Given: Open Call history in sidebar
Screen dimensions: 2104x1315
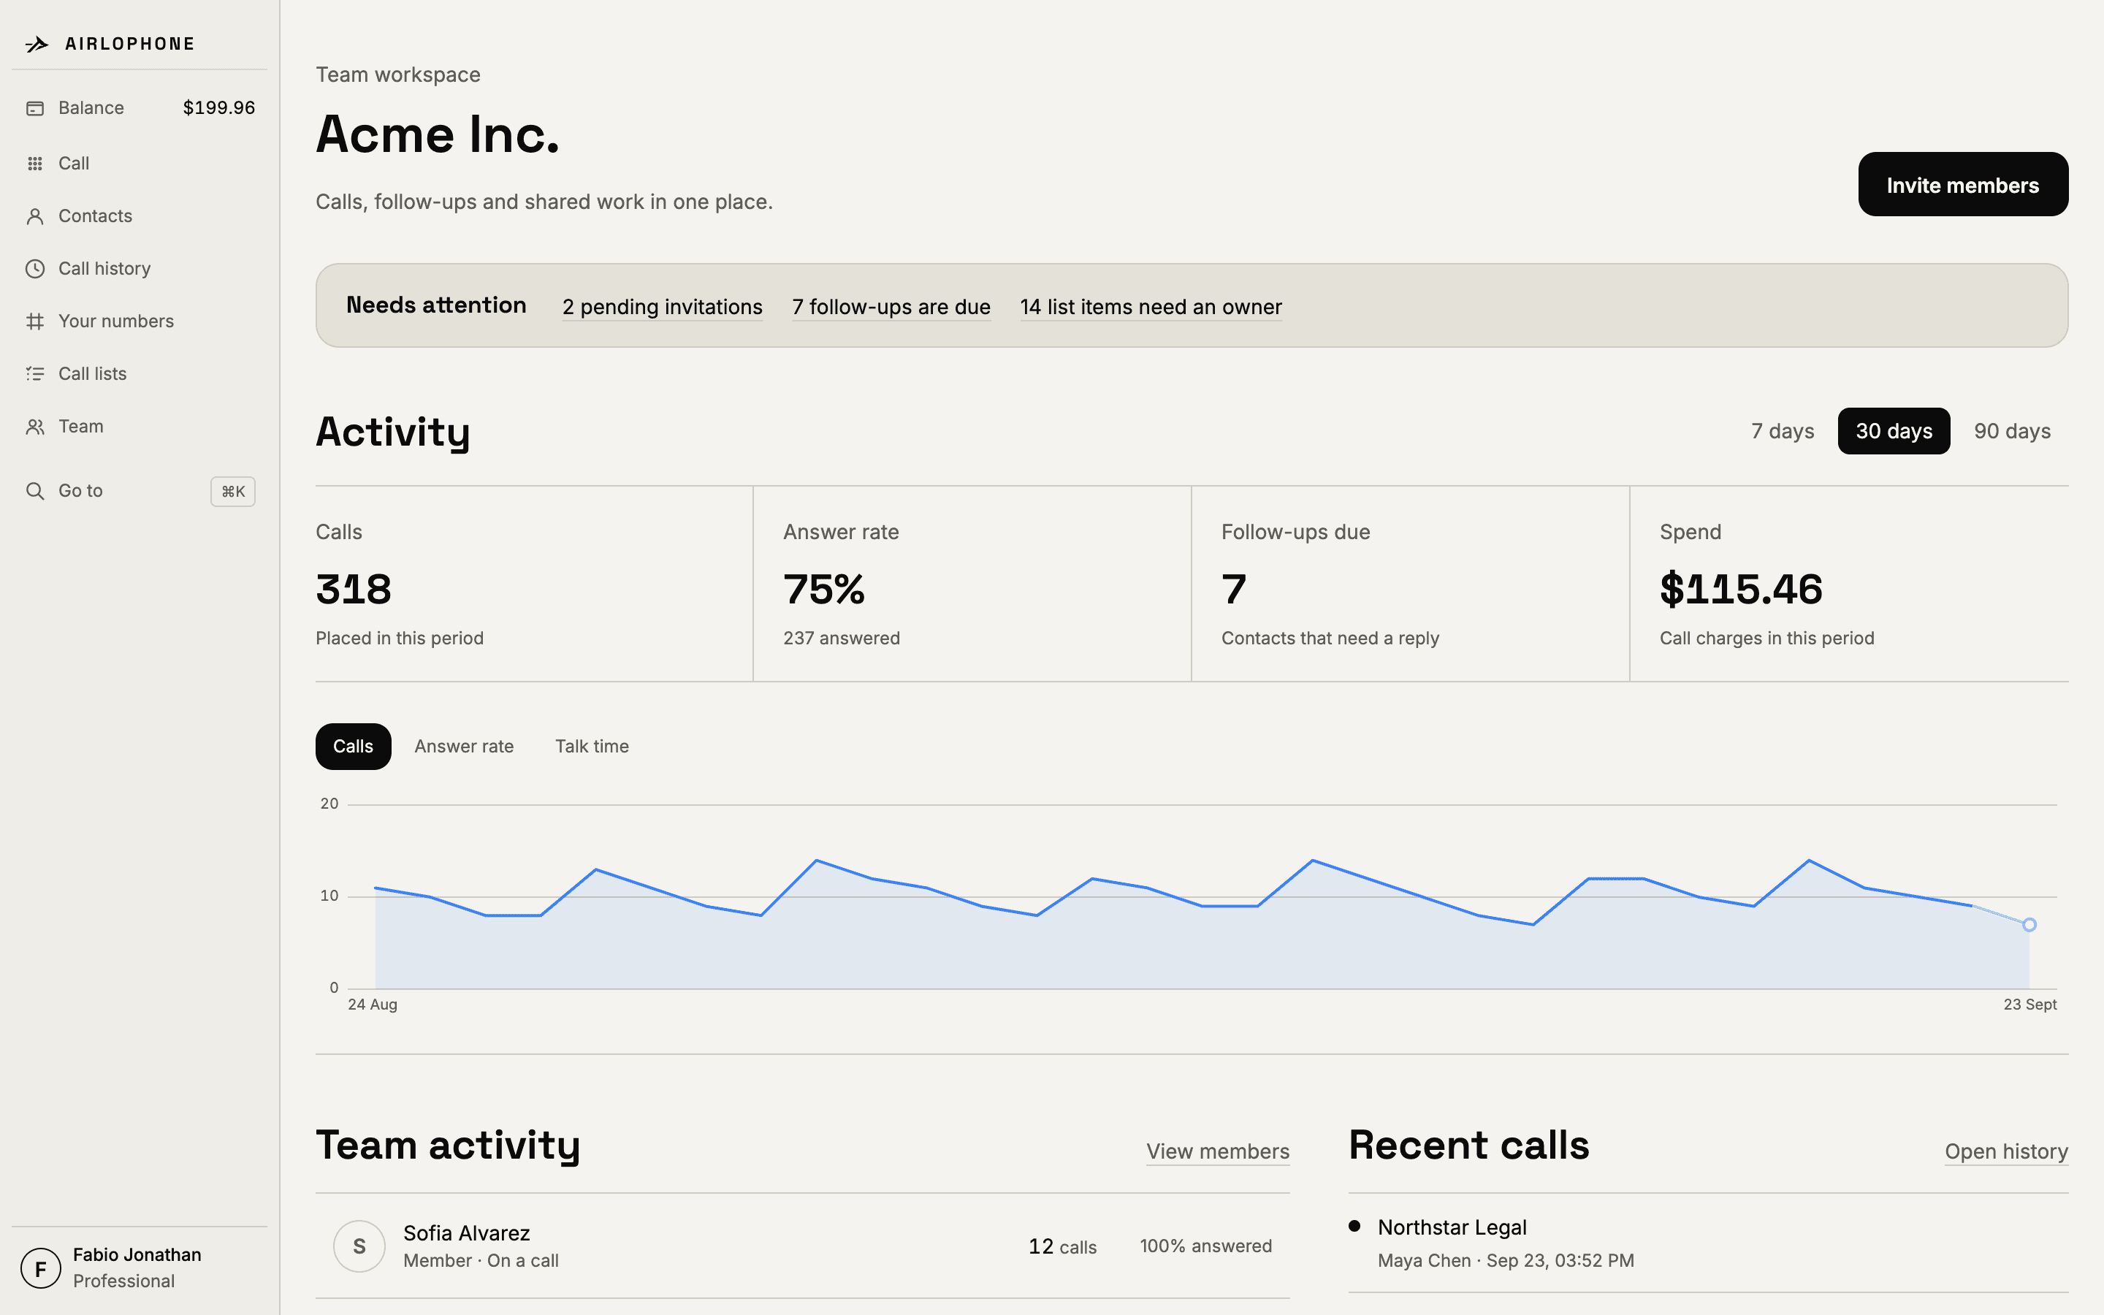Looking at the screenshot, I should pos(139,269).
